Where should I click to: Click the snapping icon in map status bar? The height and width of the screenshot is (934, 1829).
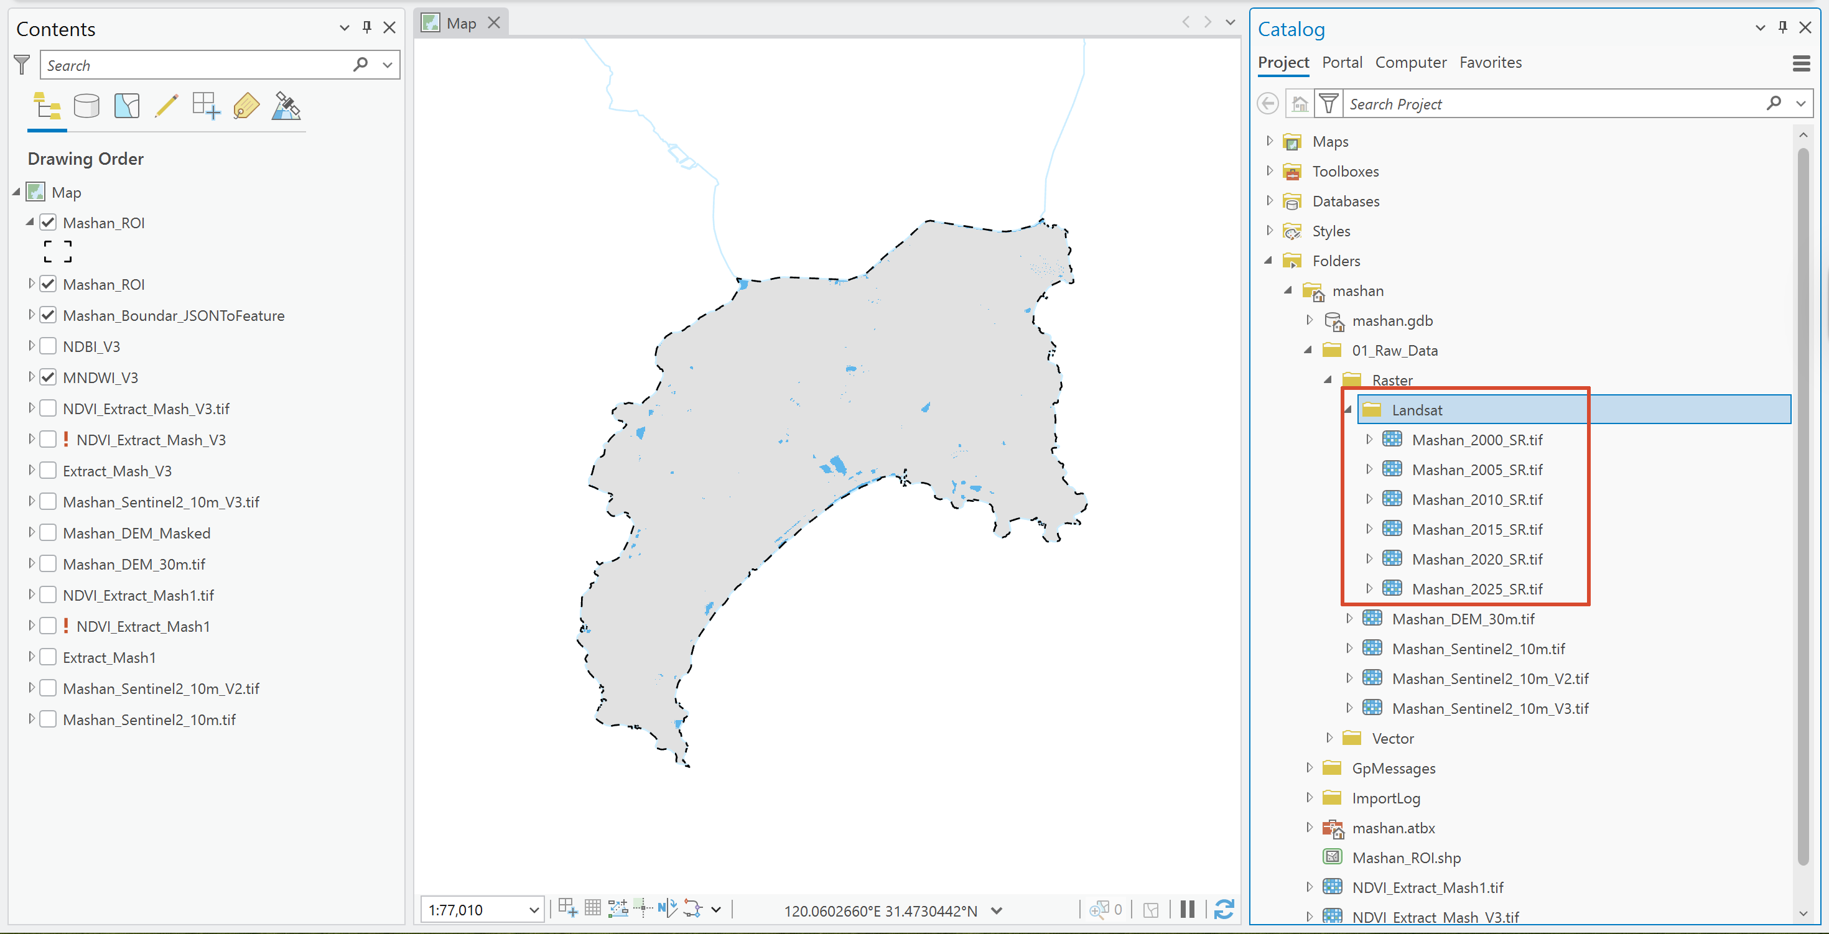pos(568,908)
